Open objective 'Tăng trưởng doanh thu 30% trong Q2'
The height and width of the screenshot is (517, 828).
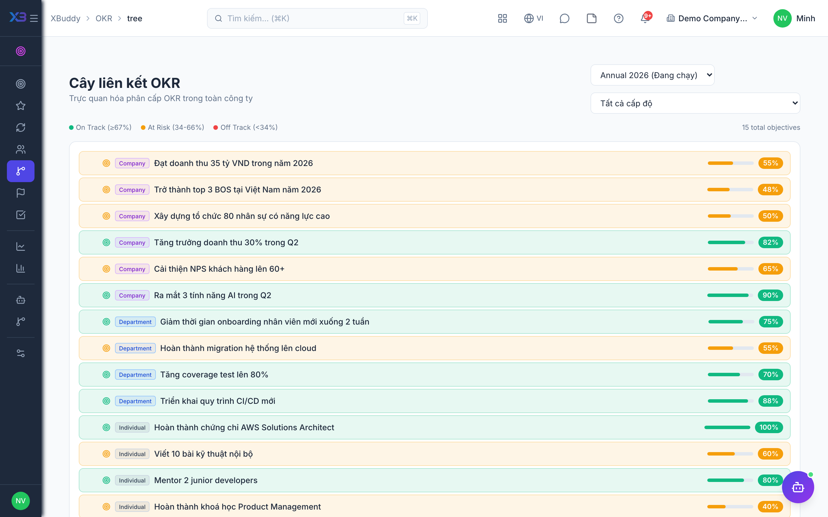434,242
